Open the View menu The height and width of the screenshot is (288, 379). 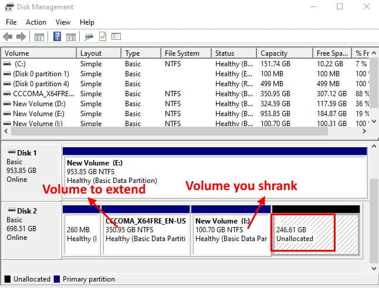click(63, 22)
